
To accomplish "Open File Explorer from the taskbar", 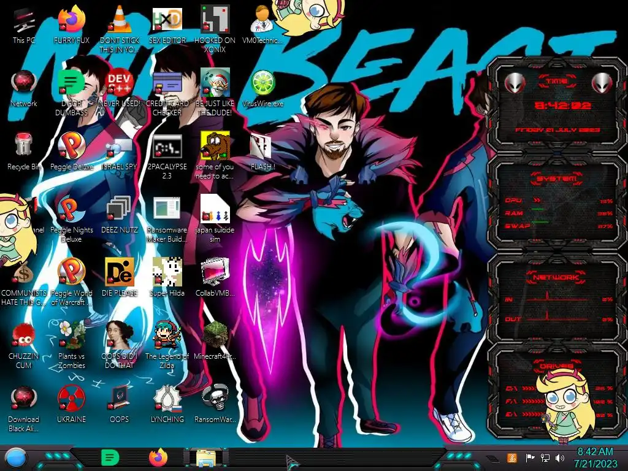I will tap(206, 459).
